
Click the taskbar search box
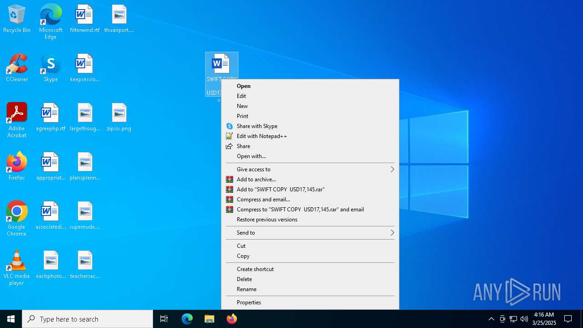pyautogui.click(x=87, y=319)
